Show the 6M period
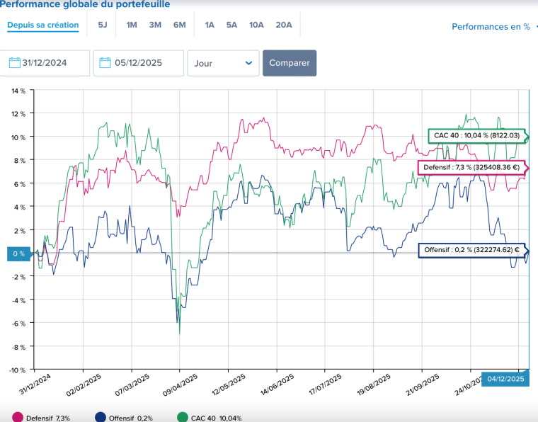 pyautogui.click(x=179, y=25)
